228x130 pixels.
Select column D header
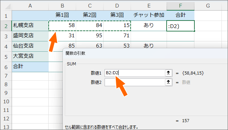[117, 6]
